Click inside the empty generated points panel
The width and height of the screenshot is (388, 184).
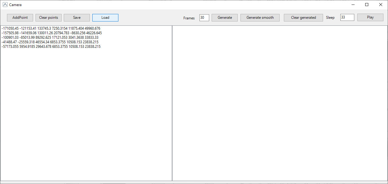[280, 103]
